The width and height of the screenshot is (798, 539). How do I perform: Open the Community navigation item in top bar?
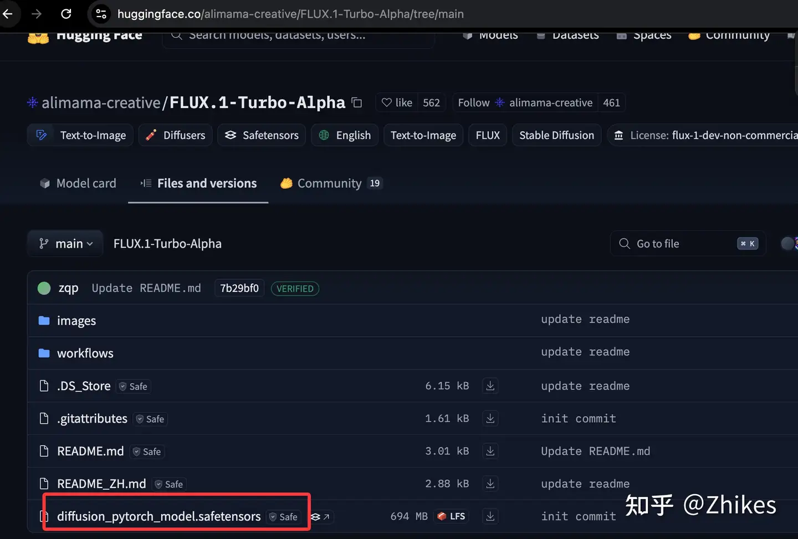(729, 35)
